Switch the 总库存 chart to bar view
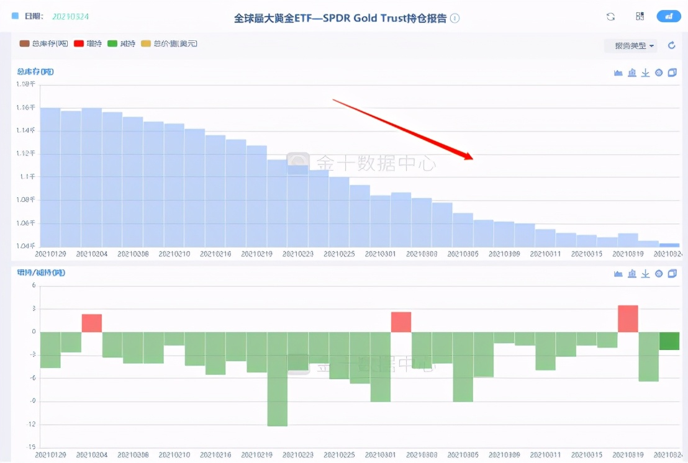The height and width of the screenshot is (463, 688). click(631, 72)
